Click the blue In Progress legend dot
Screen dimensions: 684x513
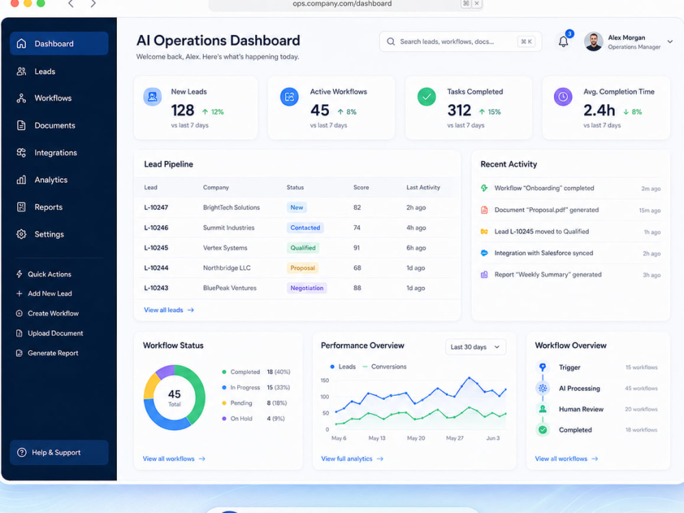click(x=224, y=387)
